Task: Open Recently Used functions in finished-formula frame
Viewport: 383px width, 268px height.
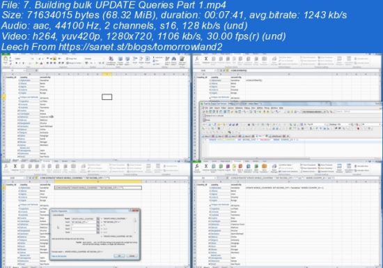Action: [x=213, y=167]
